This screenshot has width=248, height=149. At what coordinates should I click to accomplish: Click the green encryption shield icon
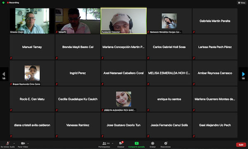coord(3,3)
